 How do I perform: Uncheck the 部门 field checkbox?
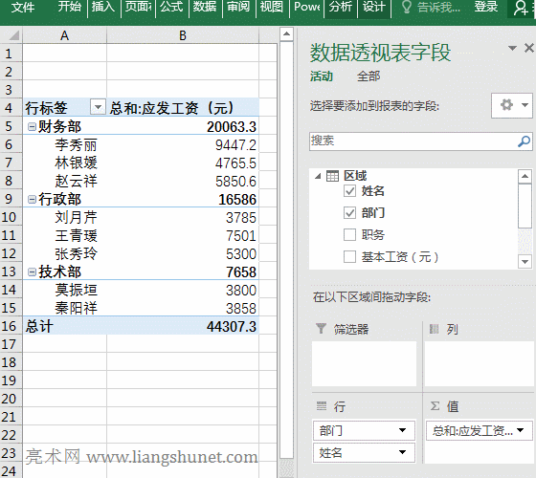[x=349, y=213]
